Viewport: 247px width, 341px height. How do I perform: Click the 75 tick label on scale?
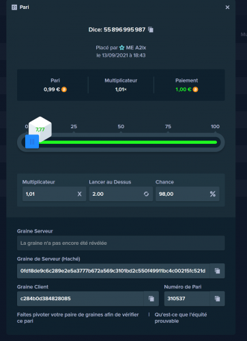168,126
